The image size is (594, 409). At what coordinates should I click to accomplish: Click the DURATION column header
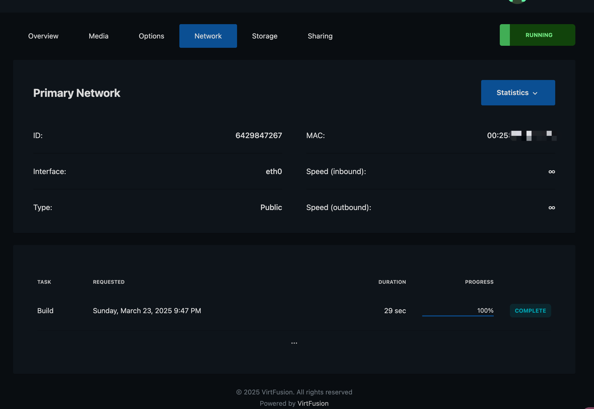tap(392, 282)
